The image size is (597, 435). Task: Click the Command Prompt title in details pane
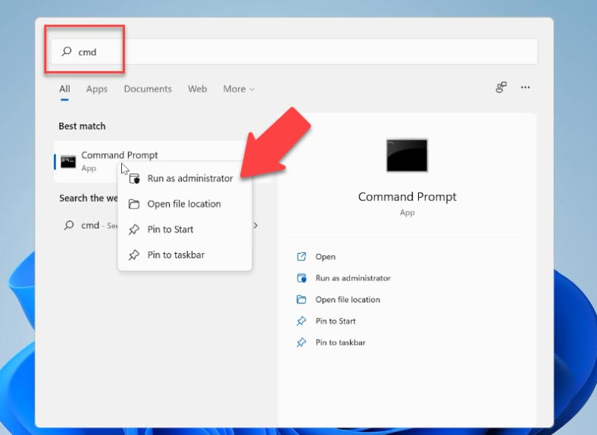tap(407, 196)
